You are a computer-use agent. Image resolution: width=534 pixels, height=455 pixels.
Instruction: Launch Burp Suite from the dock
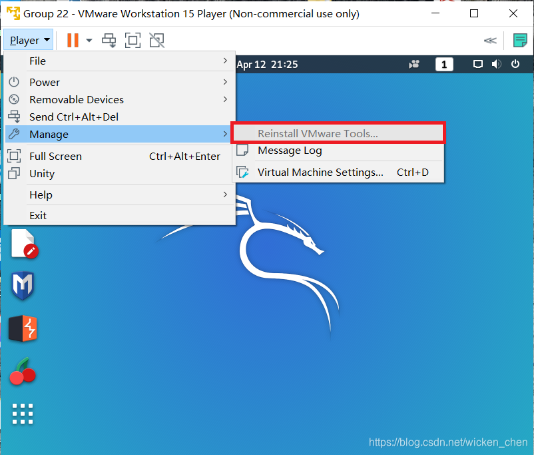click(x=23, y=328)
